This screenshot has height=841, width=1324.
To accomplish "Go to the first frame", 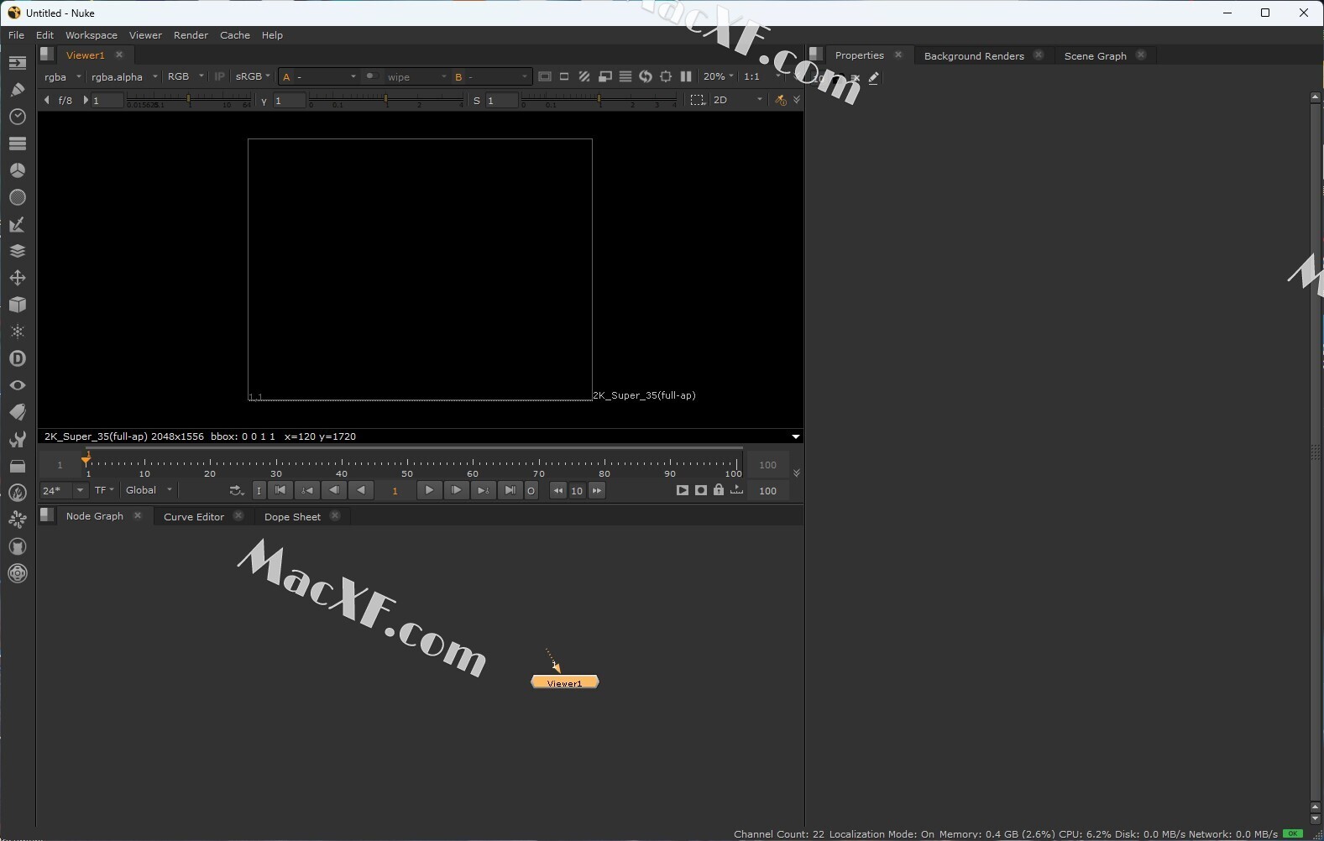I will (280, 490).
